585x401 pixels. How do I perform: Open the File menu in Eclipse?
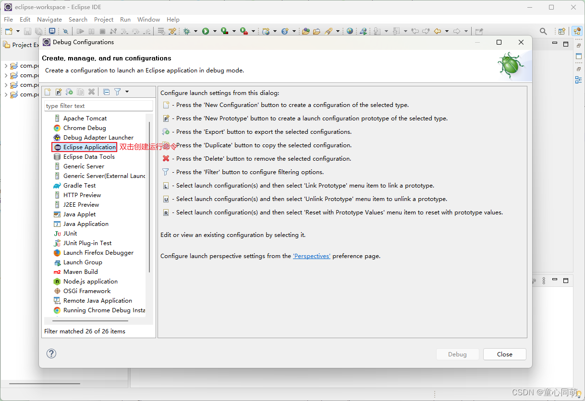click(x=9, y=20)
